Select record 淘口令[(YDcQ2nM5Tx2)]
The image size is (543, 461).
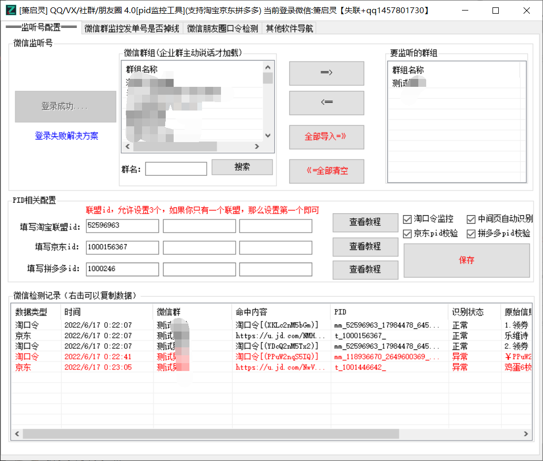[271, 346]
